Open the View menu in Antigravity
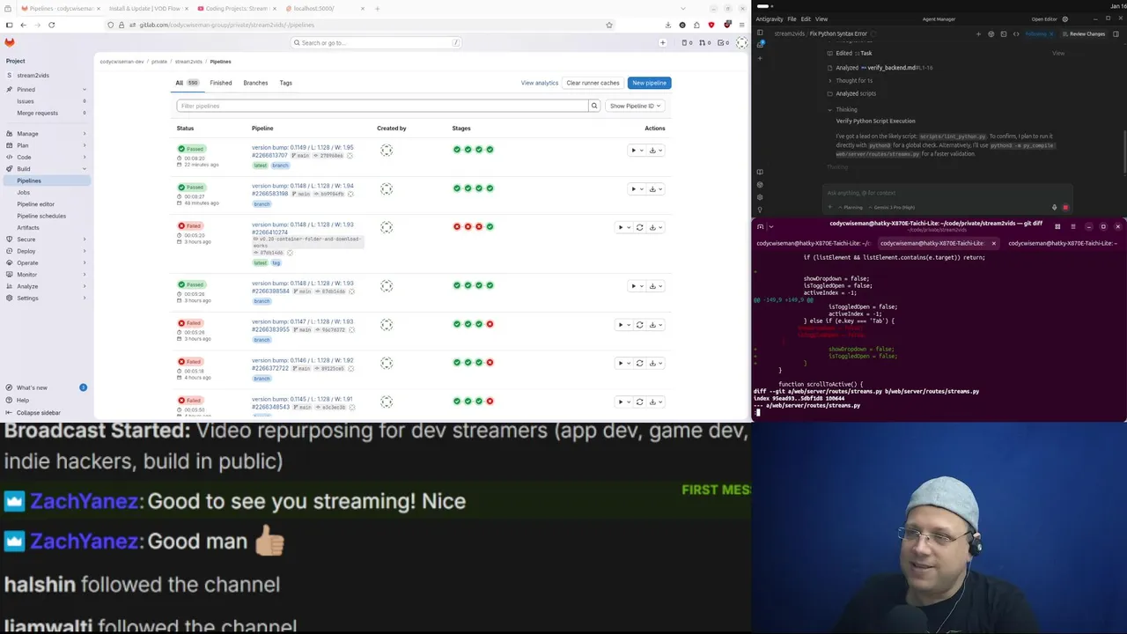The height and width of the screenshot is (634, 1127). (821, 18)
